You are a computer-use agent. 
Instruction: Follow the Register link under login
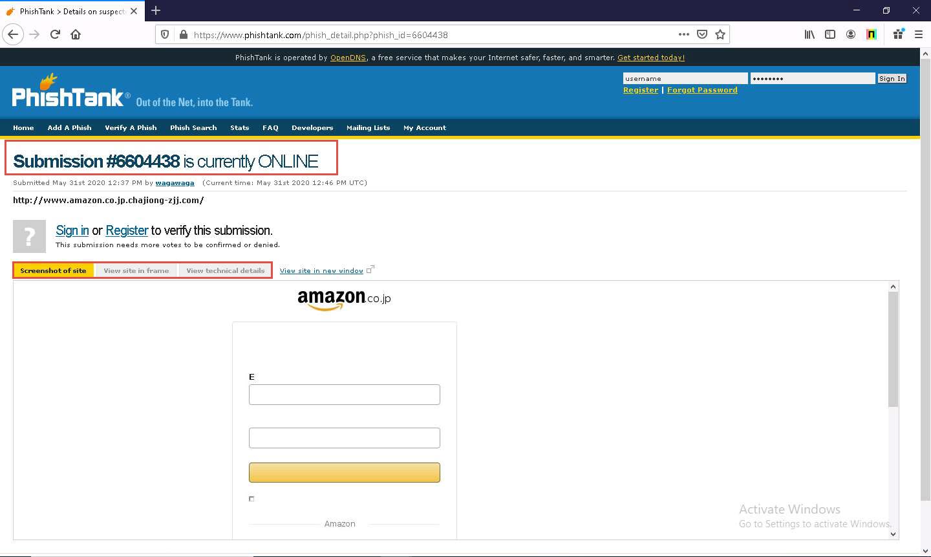click(641, 90)
